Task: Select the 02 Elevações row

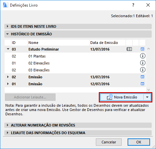Action: point(75,63)
